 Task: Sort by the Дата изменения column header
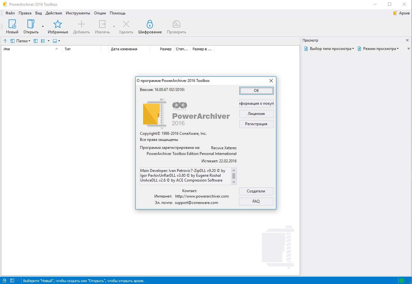coord(129,49)
